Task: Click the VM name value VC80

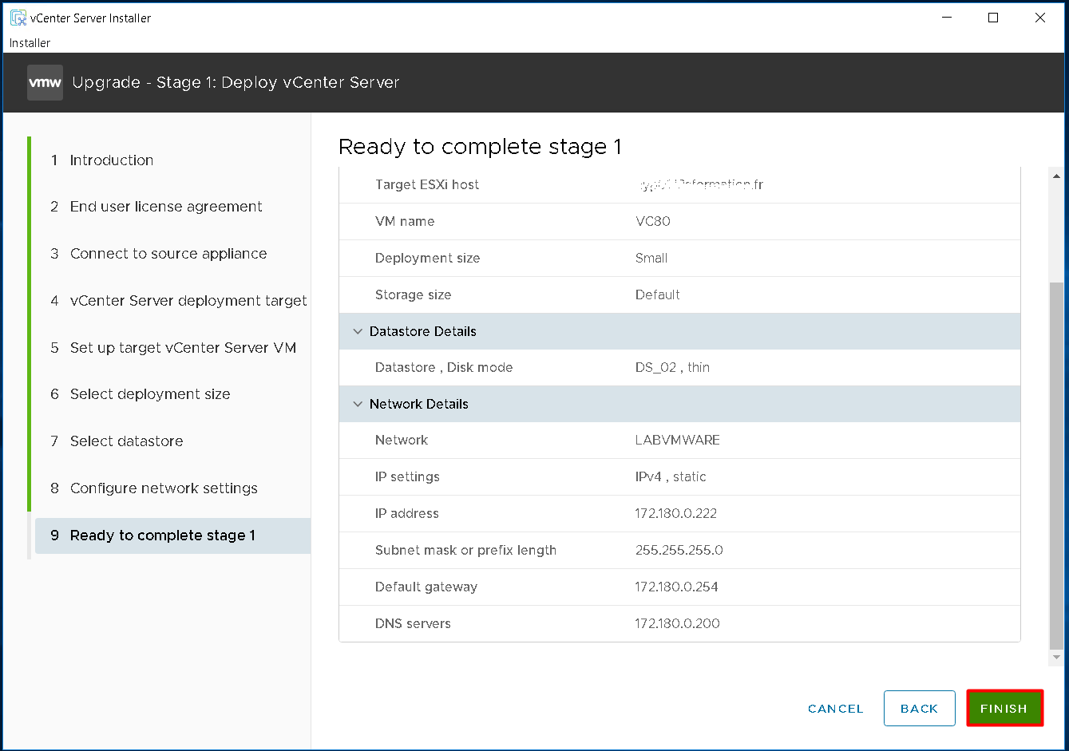Action: (653, 221)
